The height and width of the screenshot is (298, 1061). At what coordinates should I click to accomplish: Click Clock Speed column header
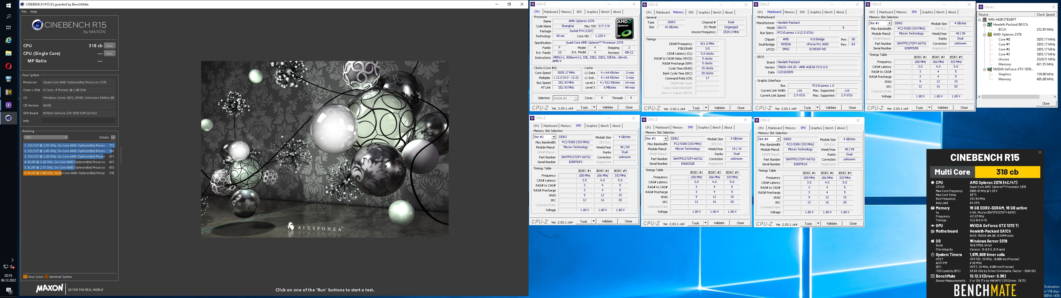(1045, 14)
